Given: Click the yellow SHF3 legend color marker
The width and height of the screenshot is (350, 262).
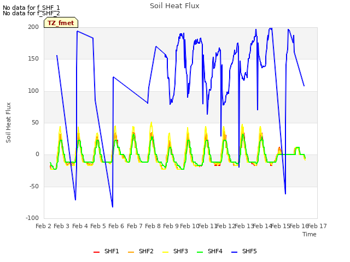Looking at the screenshot, I should tap(165, 252).
